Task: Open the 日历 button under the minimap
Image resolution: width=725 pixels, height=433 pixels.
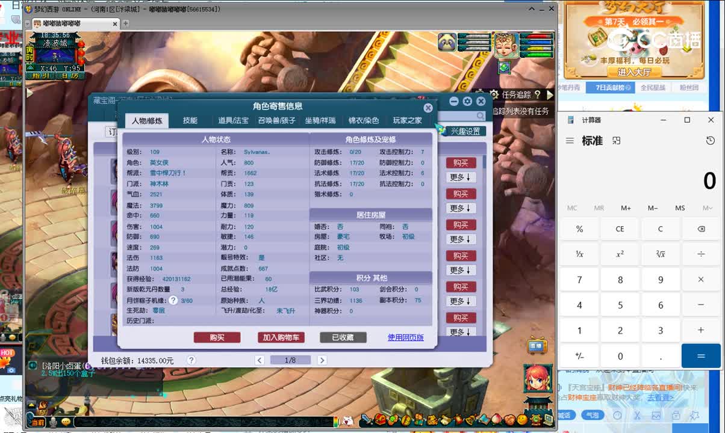Action: click(70, 76)
